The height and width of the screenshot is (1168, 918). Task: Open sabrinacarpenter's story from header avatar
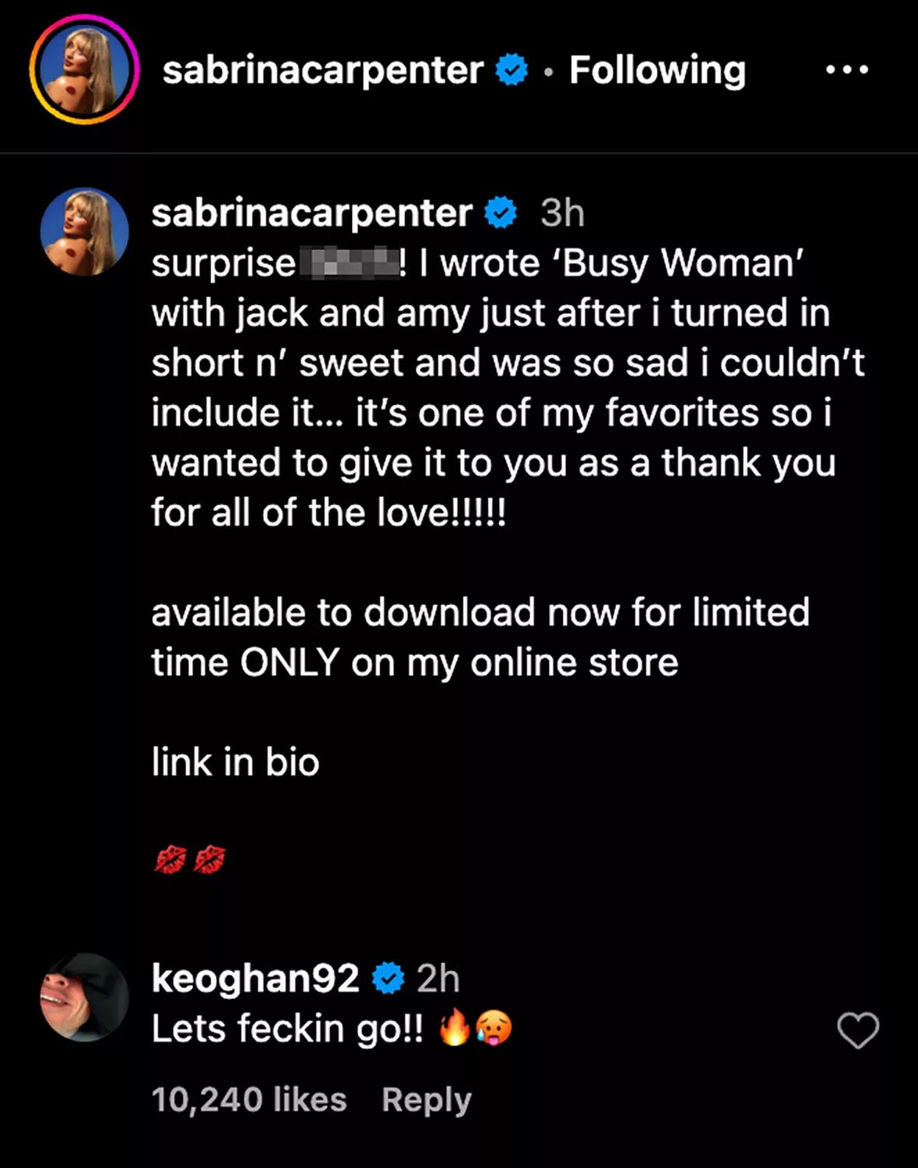pos(84,70)
